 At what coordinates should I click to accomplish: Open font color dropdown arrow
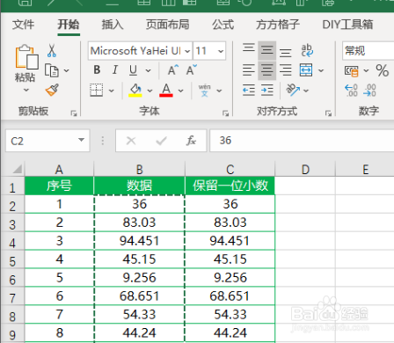tap(180, 91)
